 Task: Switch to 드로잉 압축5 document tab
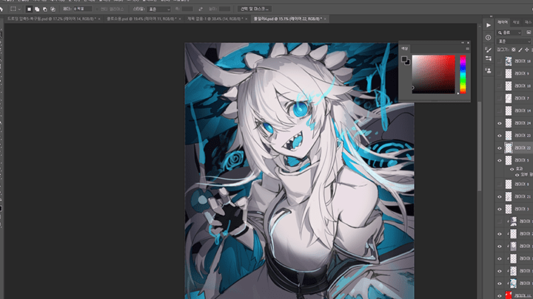click(x=51, y=19)
